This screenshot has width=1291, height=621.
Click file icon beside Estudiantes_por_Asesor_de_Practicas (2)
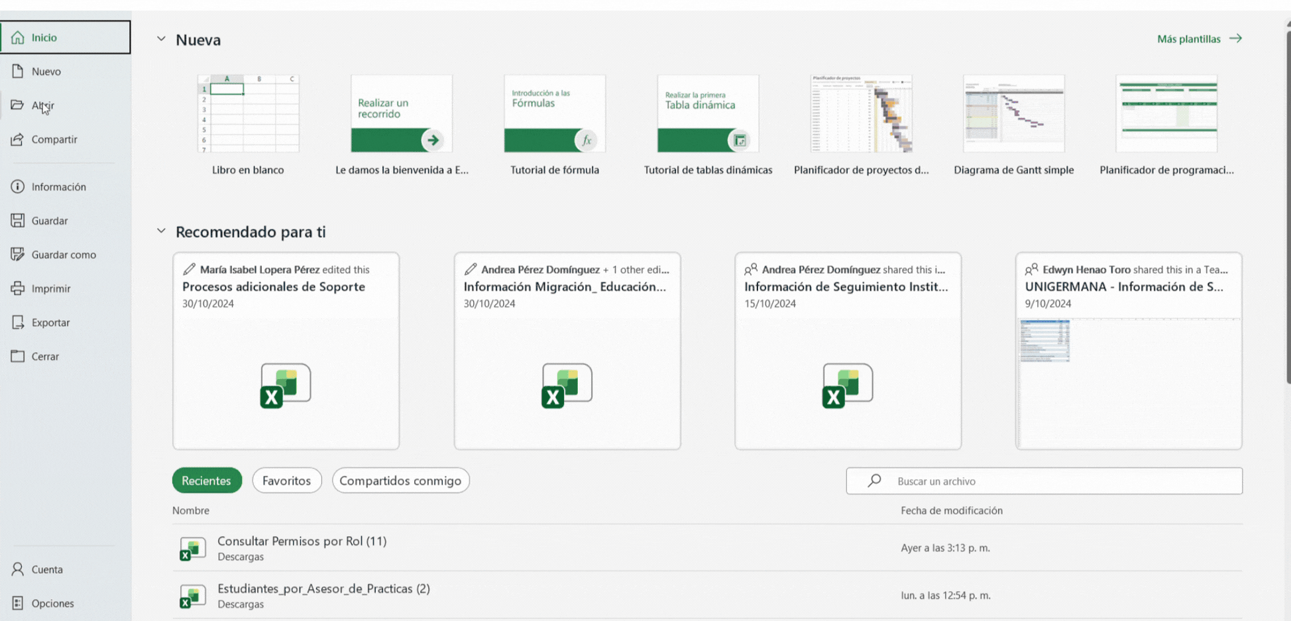[x=193, y=596]
